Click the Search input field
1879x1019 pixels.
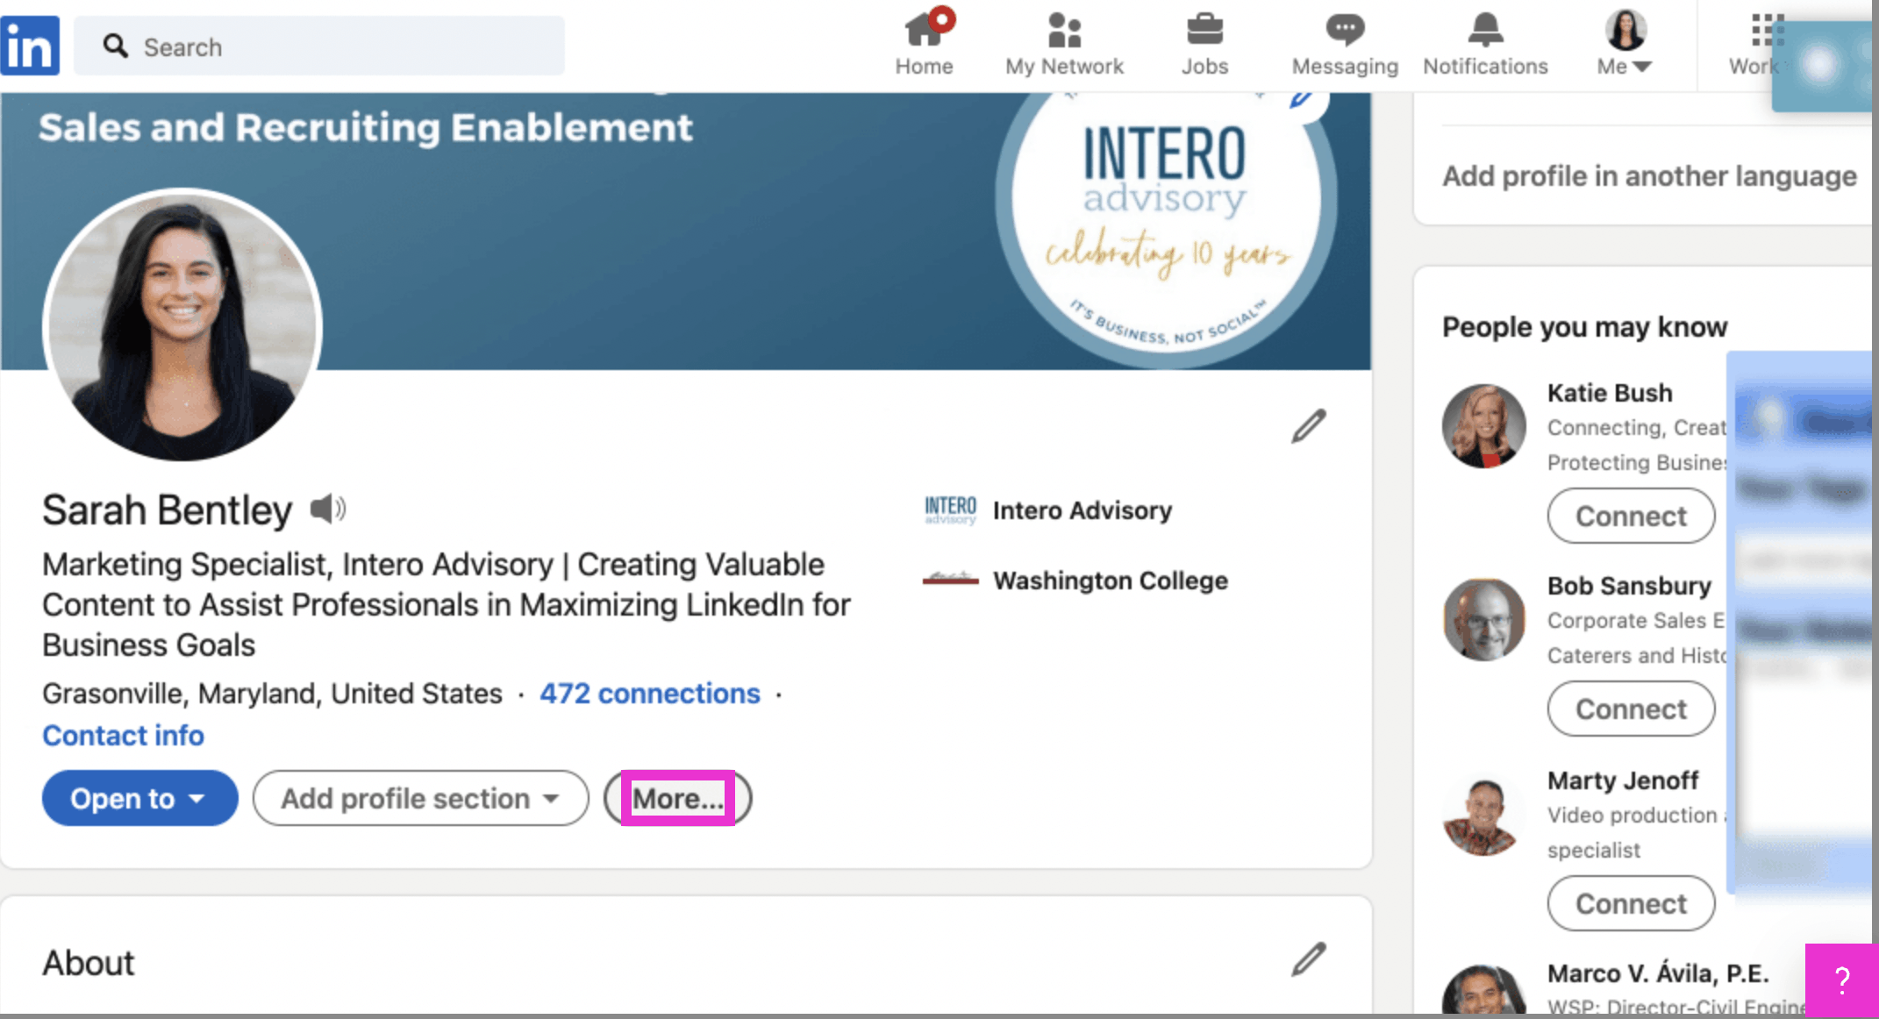319,46
